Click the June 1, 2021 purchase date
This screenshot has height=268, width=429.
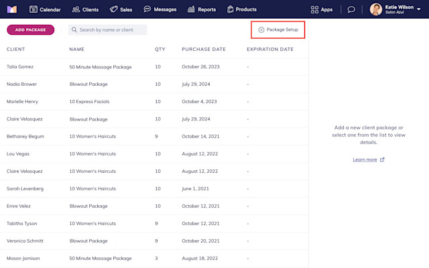195,189
